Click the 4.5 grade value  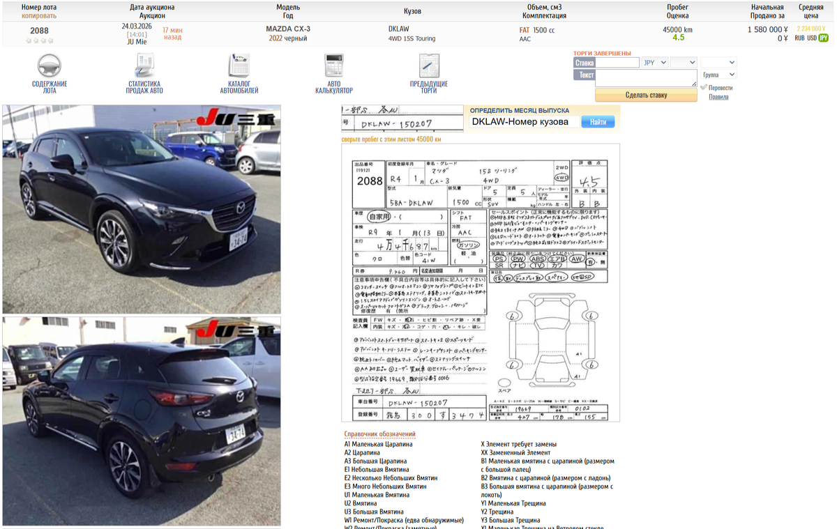(x=678, y=38)
